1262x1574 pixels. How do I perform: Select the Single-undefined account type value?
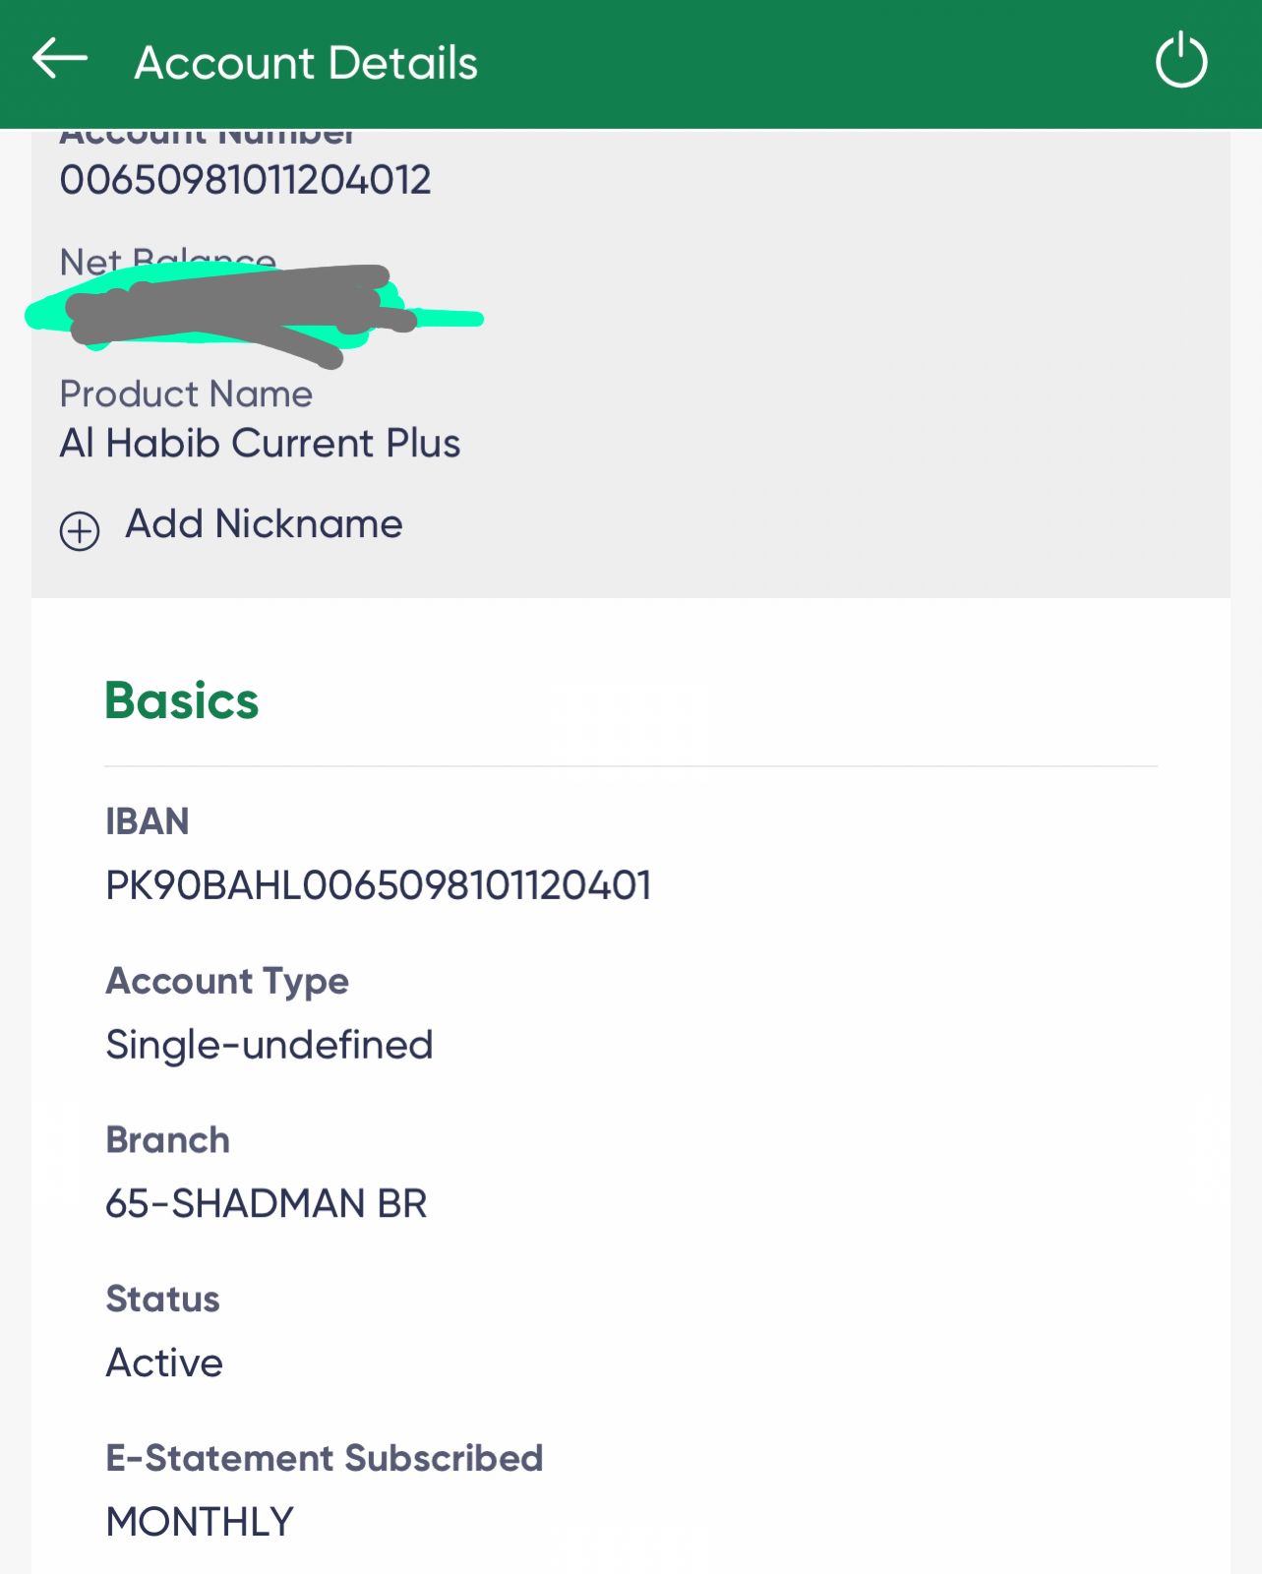[x=270, y=1045]
